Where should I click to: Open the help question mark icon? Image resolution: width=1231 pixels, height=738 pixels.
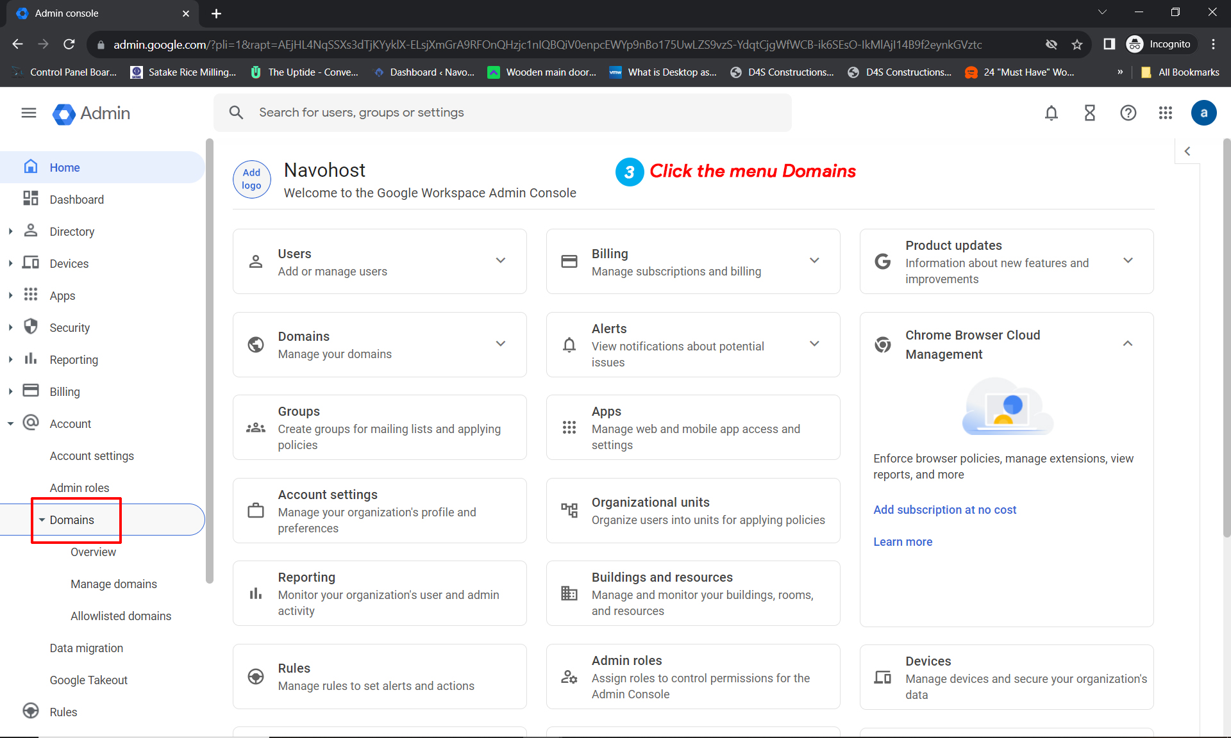pyautogui.click(x=1128, y=113)
